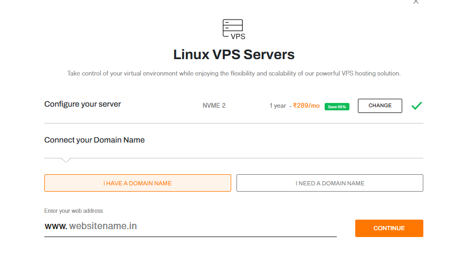Screen dimensions: 455x255
Task: Select the I NEED A DOMAIN NAME tab
Action: (330, 183)
